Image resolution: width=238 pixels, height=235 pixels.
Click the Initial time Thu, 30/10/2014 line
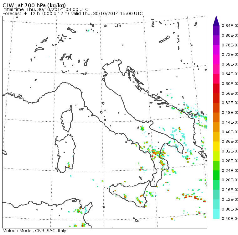pyautogui.click(x=45, y=9)
